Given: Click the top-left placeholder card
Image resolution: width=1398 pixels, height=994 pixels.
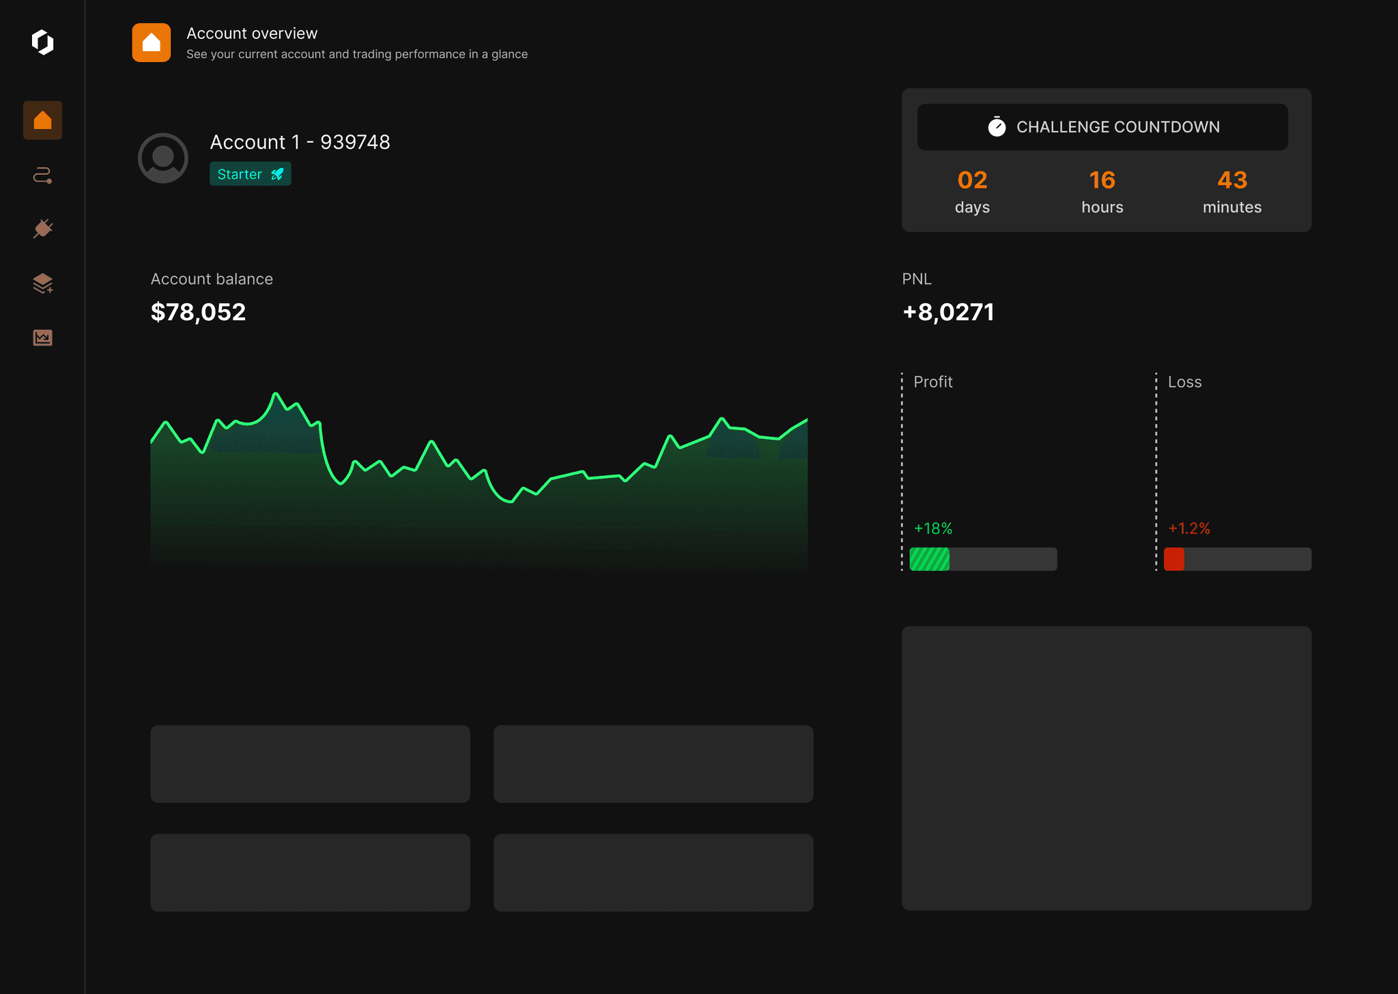Looking at the screenshot, I should pyautogui.click(x=310, y=763).
